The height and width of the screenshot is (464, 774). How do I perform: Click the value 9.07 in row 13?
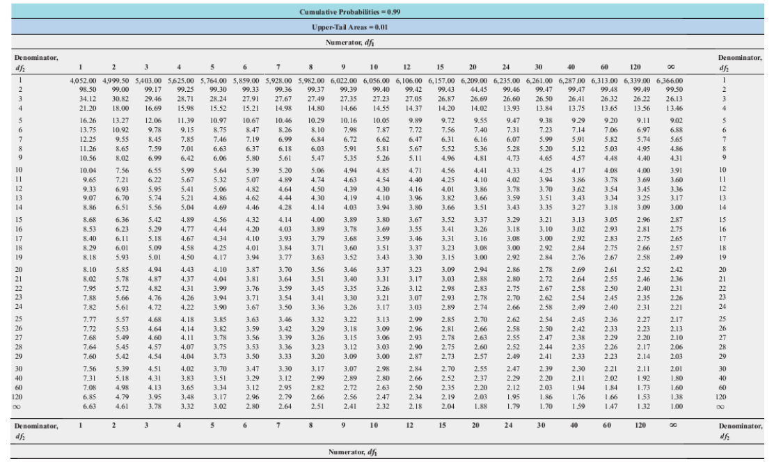pos(89,198)
